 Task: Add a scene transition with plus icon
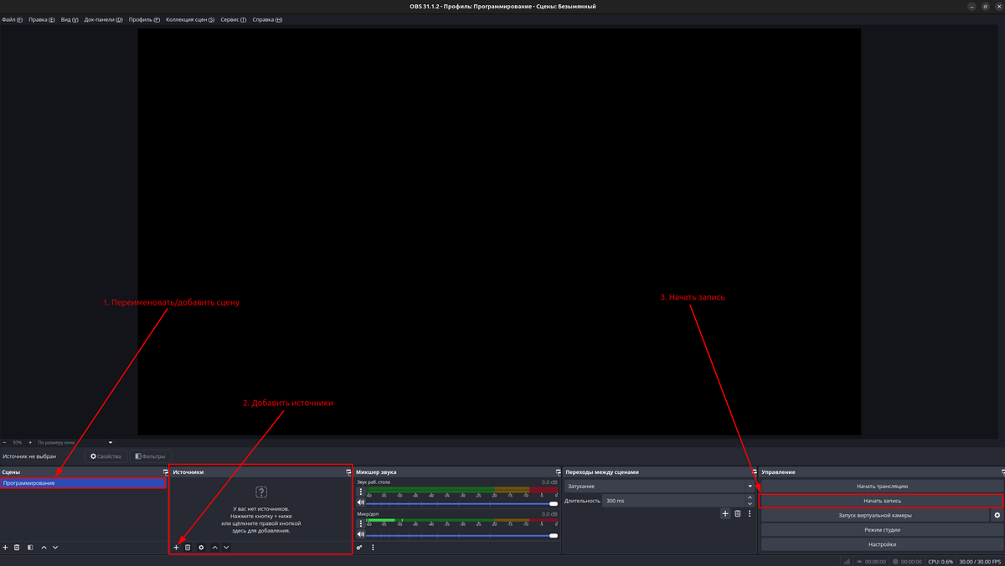[725, 514]
